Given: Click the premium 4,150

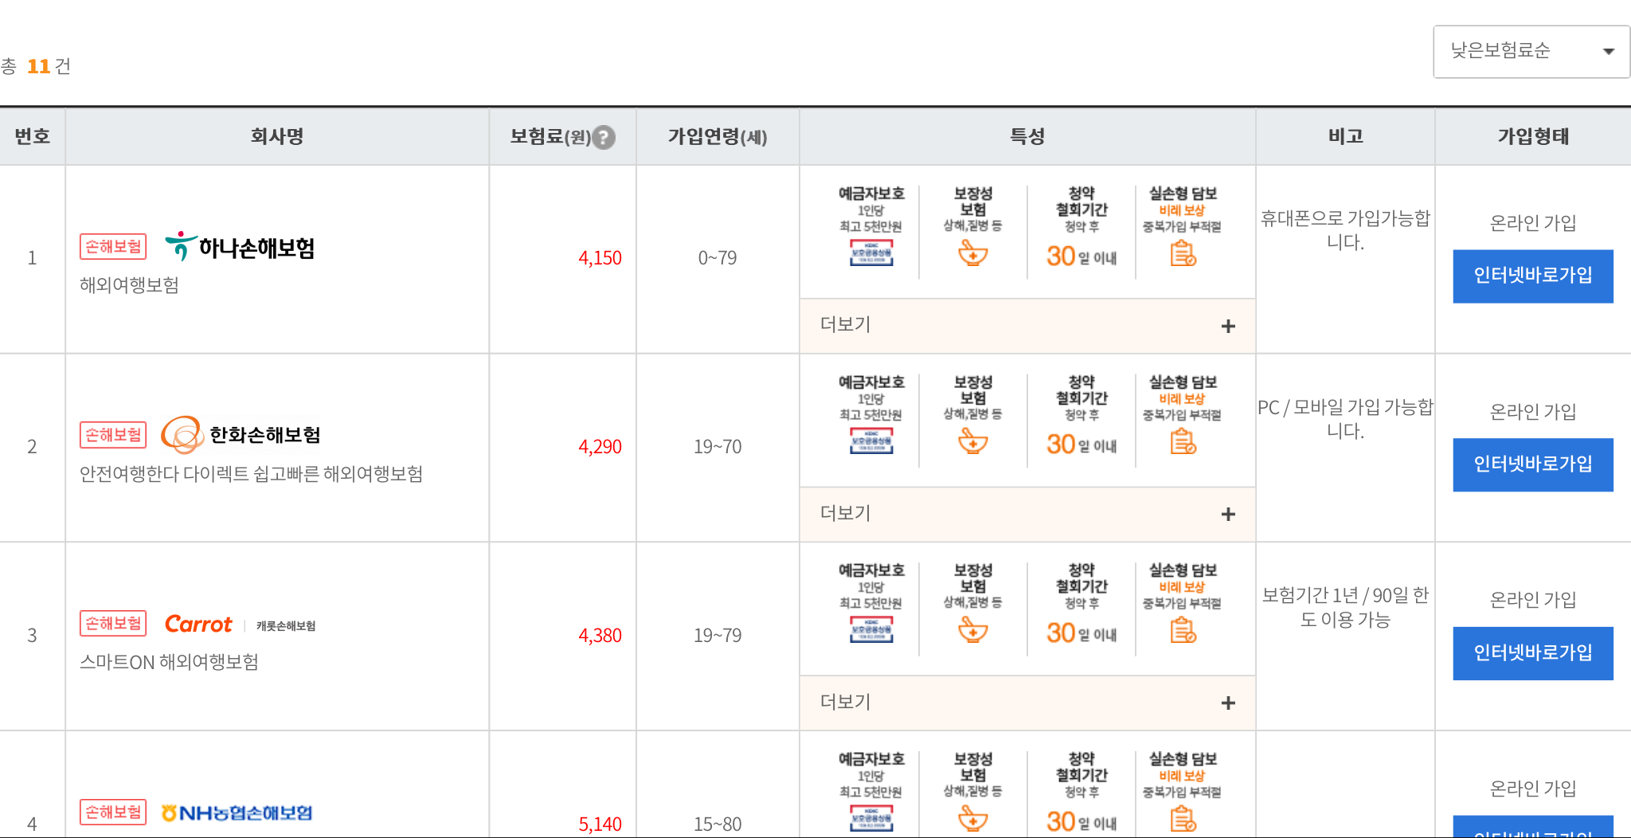Looking at the screenshot, I should (600, 258).
